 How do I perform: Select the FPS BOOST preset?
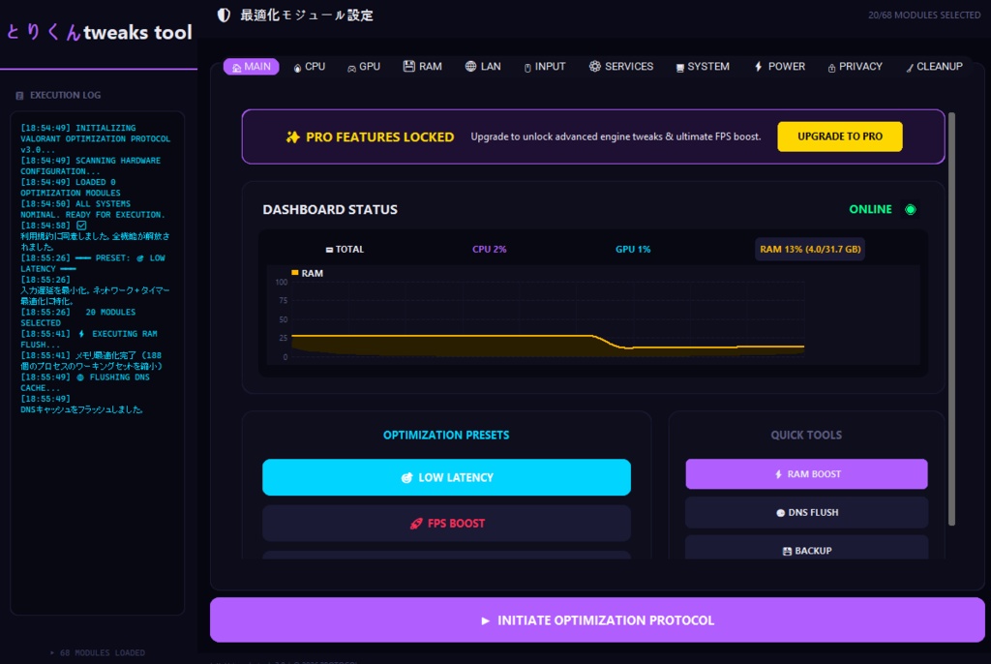pyautogui.click(x=446, y=523)
